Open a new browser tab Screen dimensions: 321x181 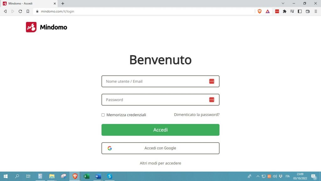click(62, 3)
